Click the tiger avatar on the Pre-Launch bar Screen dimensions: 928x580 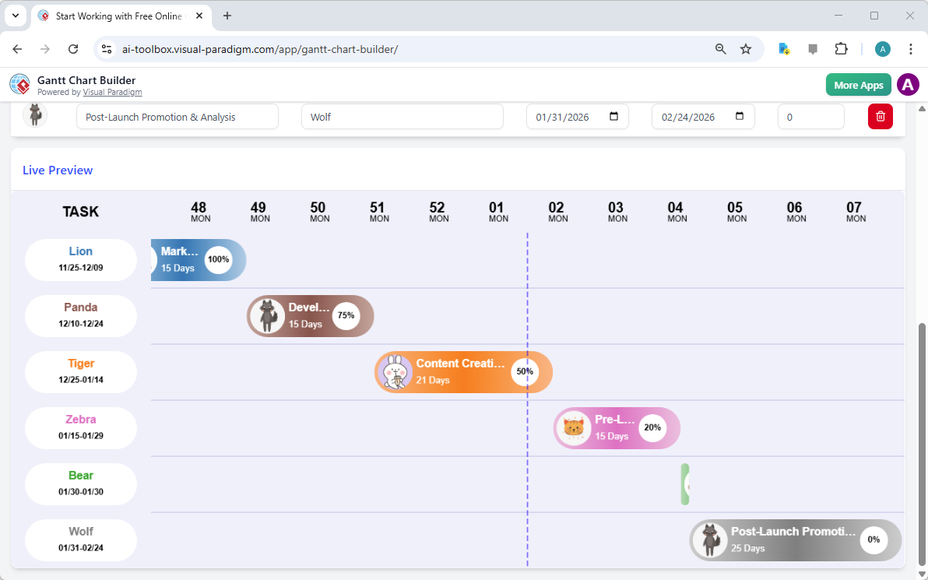[575, 428]
